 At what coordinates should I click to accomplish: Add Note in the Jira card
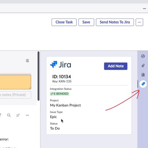pos(116,66)
